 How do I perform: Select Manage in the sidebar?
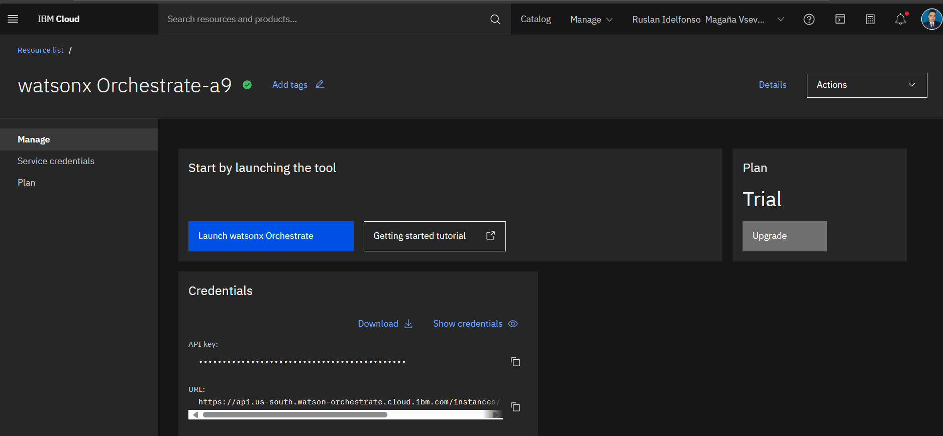coord(79,139)
